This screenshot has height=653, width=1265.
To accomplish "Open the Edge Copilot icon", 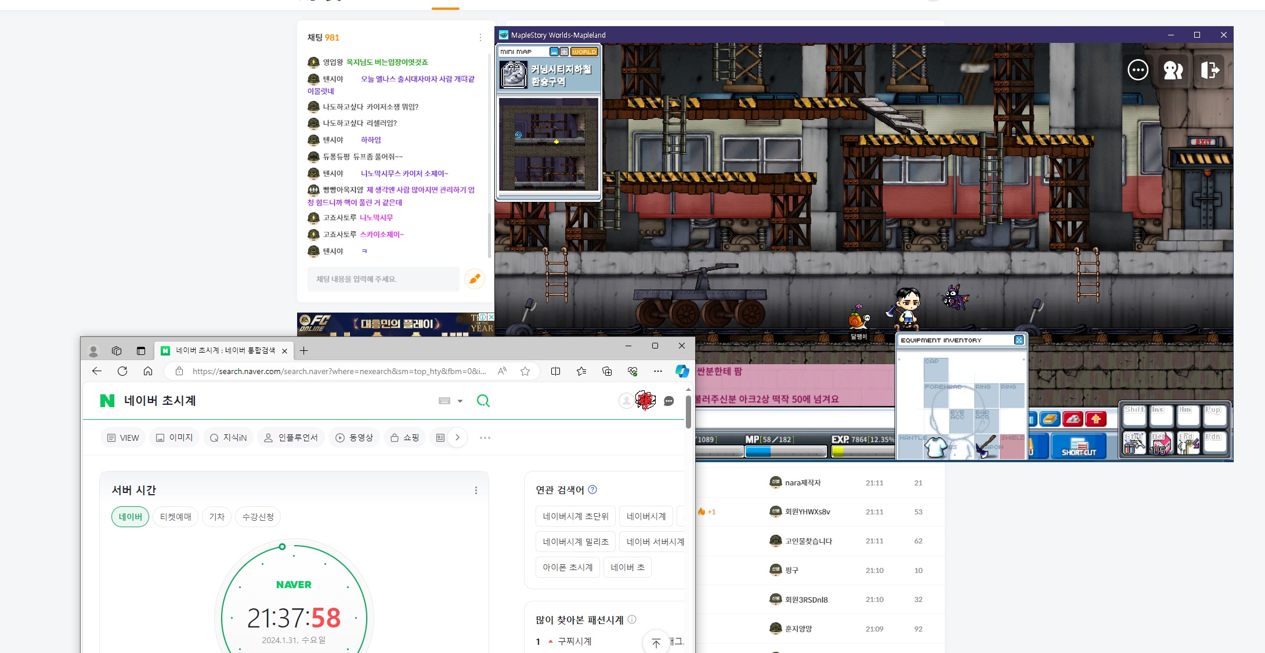I will click(682, 371).
